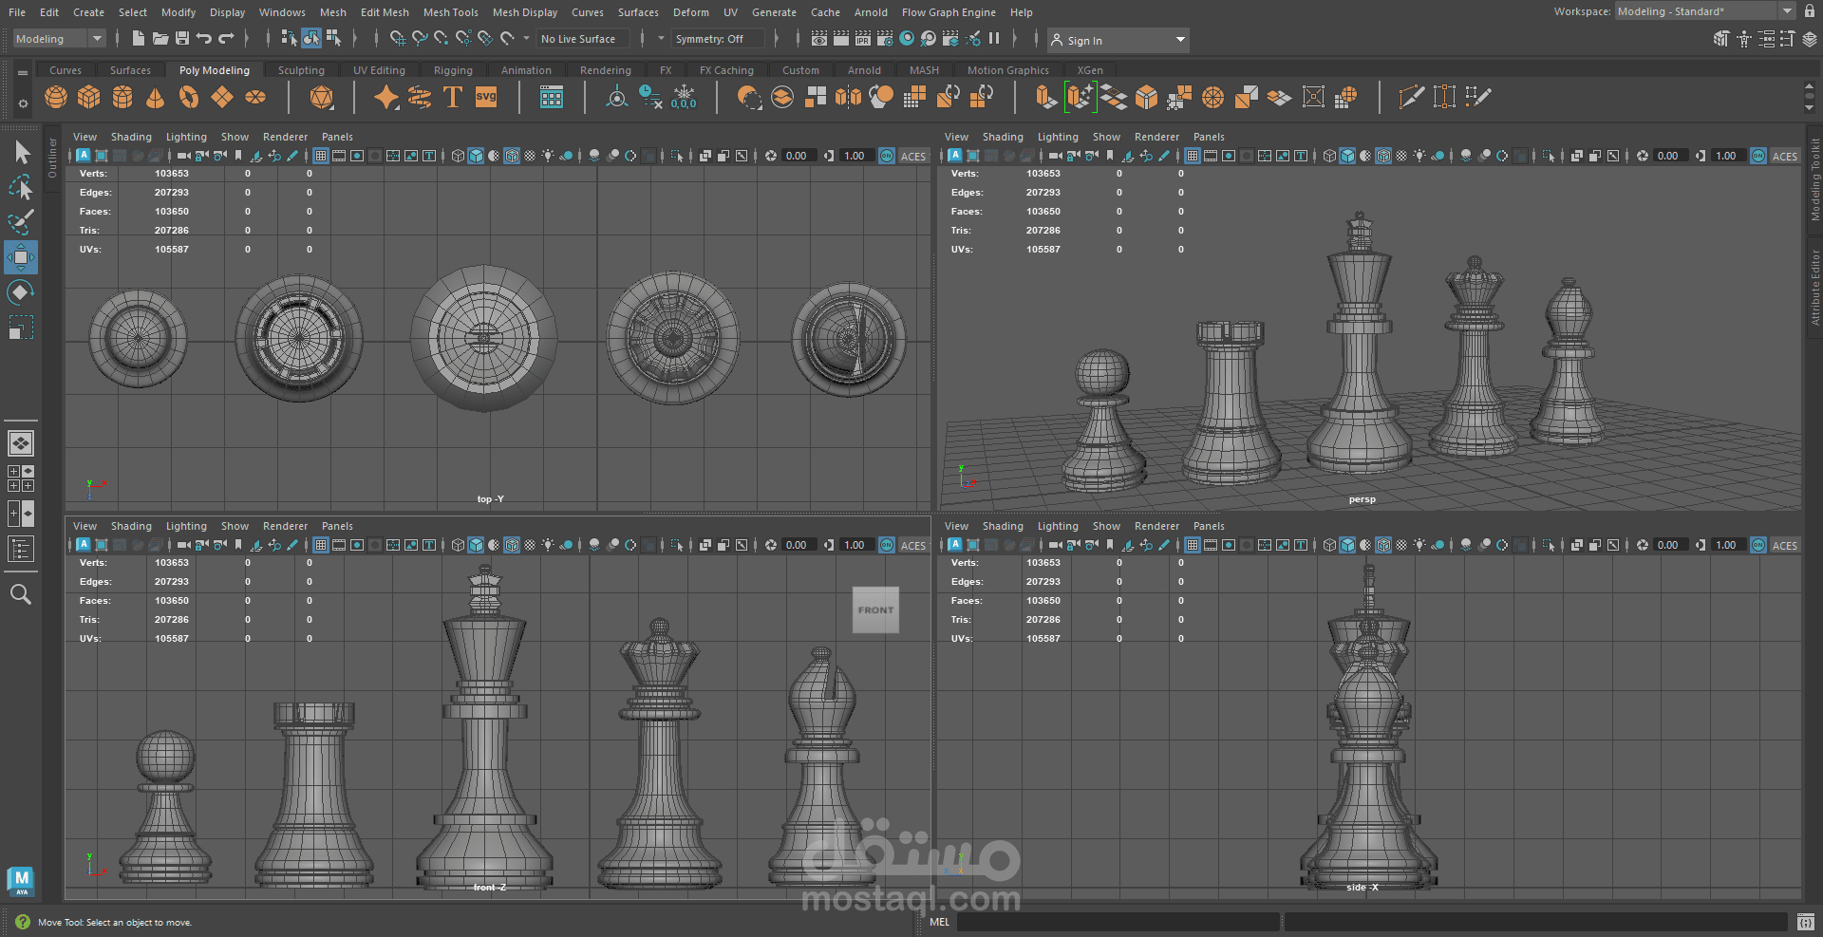Screen dimensions: 1823x937
Task: Open the Workspace dropdown showing Modeling - Standard
Action: point(1704,10)
